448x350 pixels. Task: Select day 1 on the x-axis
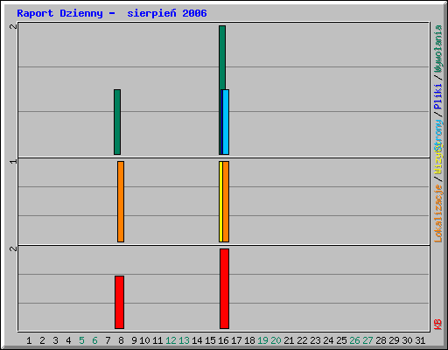tap(29, 340)
